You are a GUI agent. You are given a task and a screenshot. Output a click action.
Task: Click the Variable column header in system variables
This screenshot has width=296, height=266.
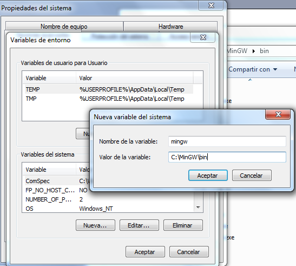[x=49, y=170]
